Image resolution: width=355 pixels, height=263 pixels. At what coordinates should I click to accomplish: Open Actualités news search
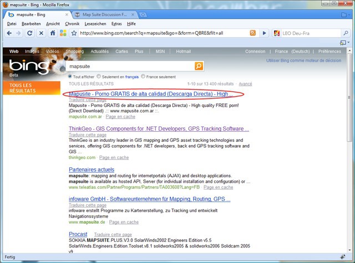coord(100,51)
